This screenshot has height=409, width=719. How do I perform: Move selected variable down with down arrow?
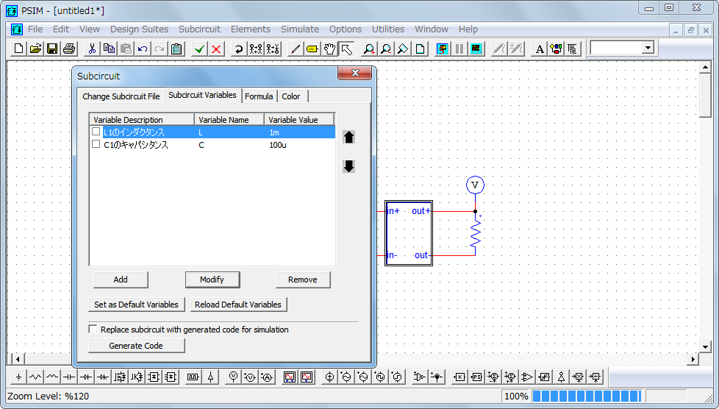coord(349,166)
